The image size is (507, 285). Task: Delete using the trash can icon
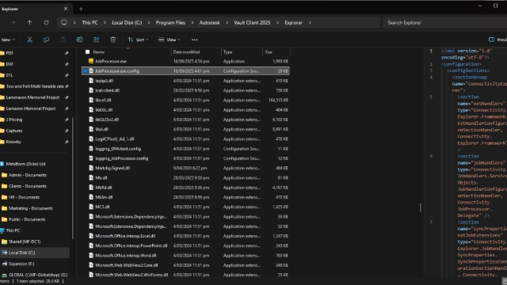(x=112, y=40)
